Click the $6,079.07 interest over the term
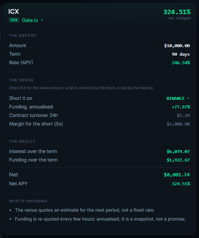 pos(178,151)
